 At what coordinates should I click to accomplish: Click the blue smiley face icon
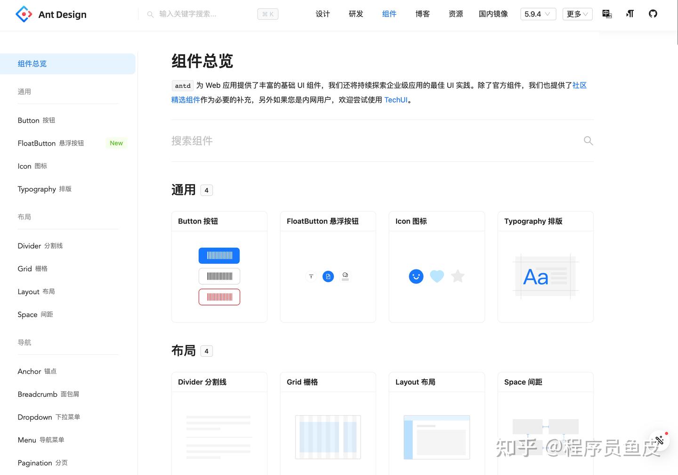[x=416, y=276]
